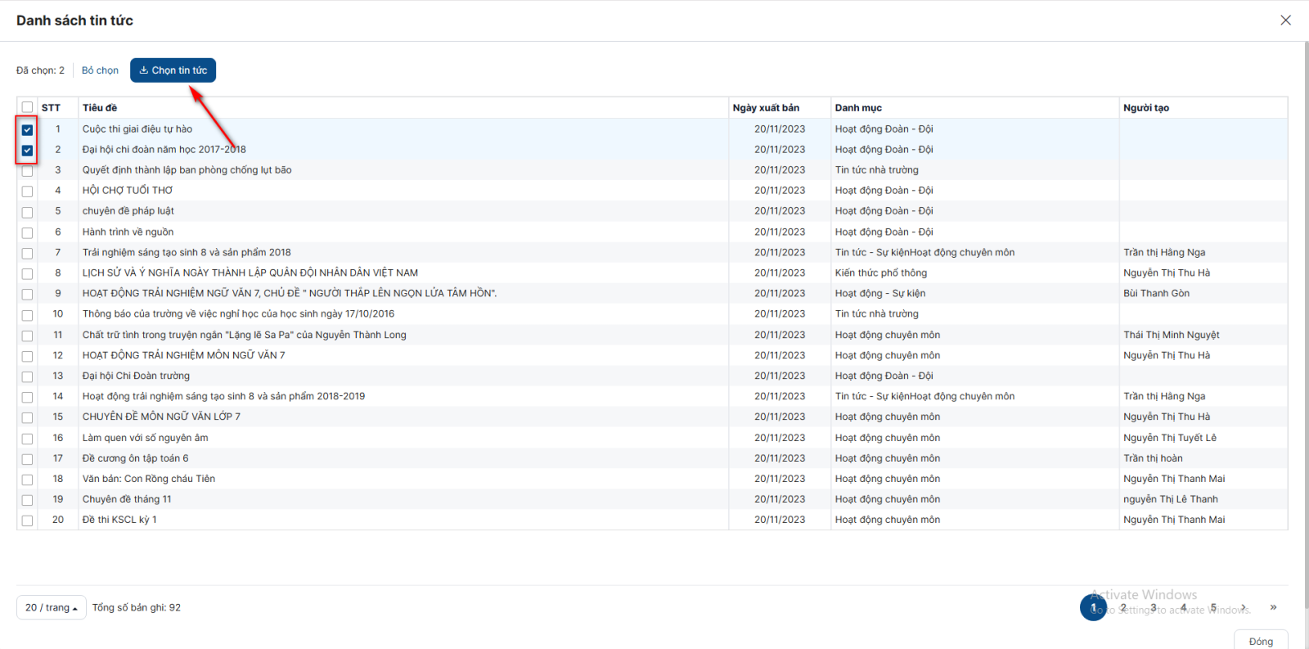
Task: Close the Danh sách tin tức dialog
Action: (1285, 20)
